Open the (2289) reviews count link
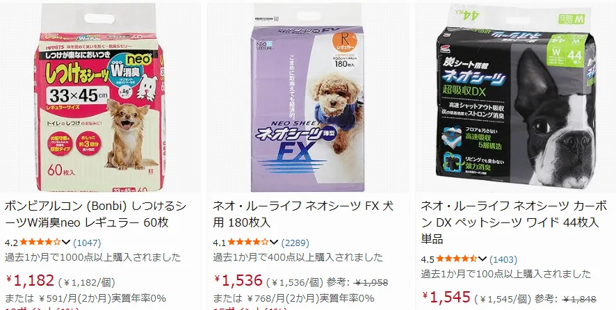 tap(295, 243)
